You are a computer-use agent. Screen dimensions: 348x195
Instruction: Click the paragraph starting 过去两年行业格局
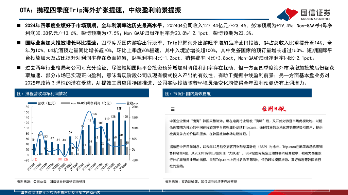click(180, 75)
